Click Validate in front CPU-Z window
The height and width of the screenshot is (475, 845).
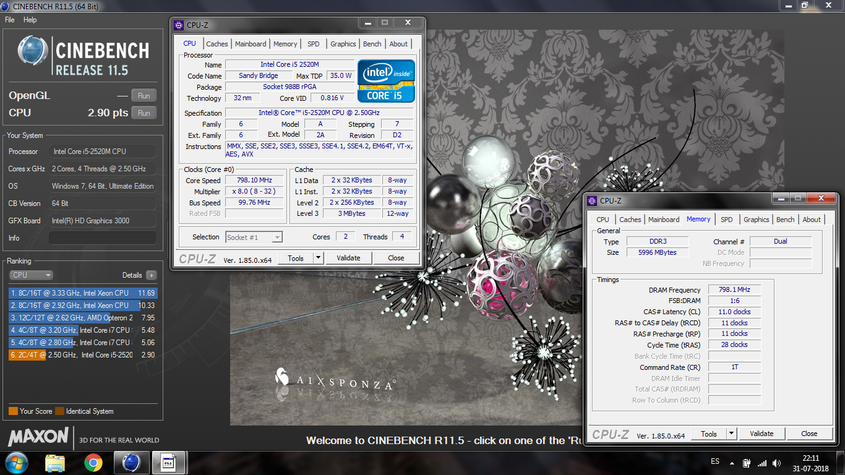click(x=348, y=258)
